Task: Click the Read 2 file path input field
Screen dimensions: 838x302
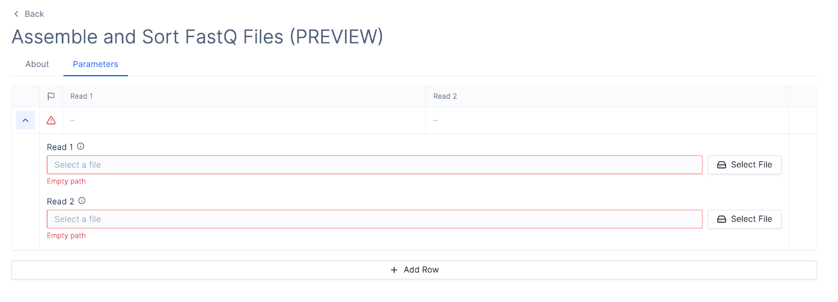Action: 374,219
